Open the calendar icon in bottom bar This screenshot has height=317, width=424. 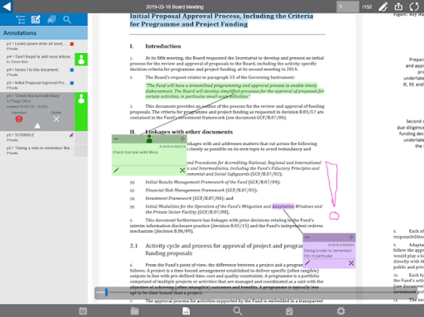(x=83, y=311)
